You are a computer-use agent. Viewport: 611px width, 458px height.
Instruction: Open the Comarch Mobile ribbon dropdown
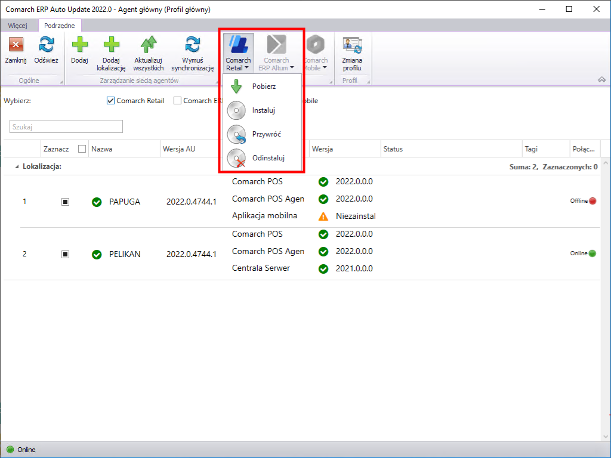point(316,53)
